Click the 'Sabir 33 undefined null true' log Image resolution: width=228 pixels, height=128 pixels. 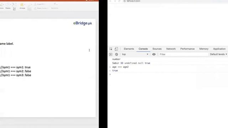click(x=131, y=63)
